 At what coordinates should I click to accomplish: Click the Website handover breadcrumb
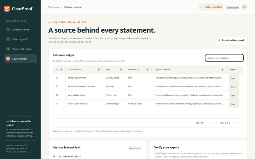[x=73, y=7]
